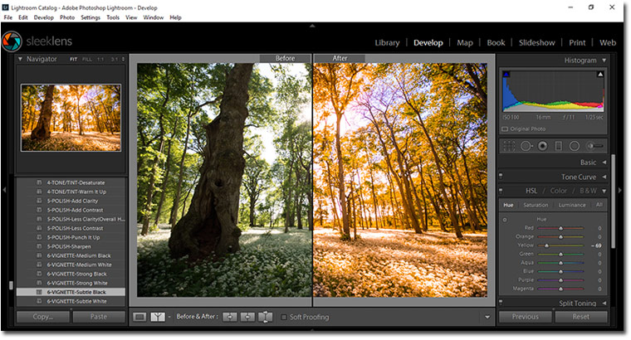Viewport: 631px width, 340px height.
Task: Select the Red Eye Correction tool
Action: [x=542, y=146]
